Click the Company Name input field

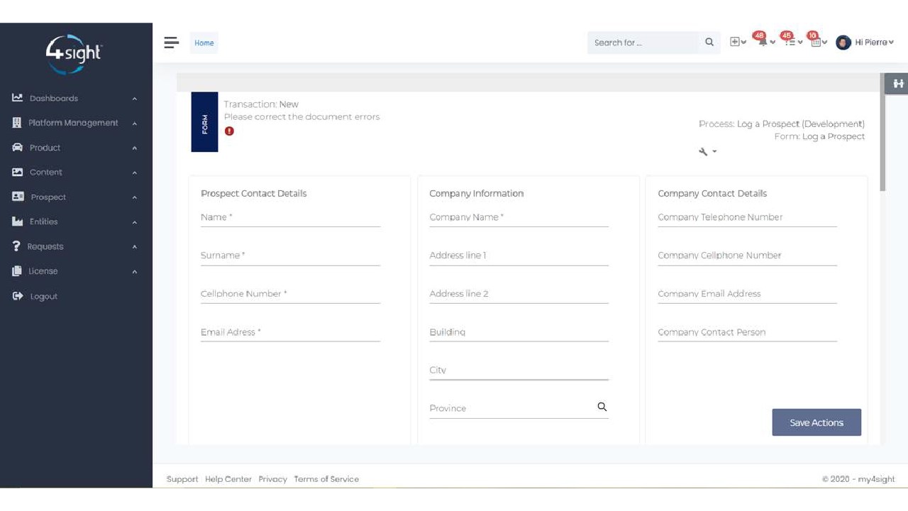point(519,218)
